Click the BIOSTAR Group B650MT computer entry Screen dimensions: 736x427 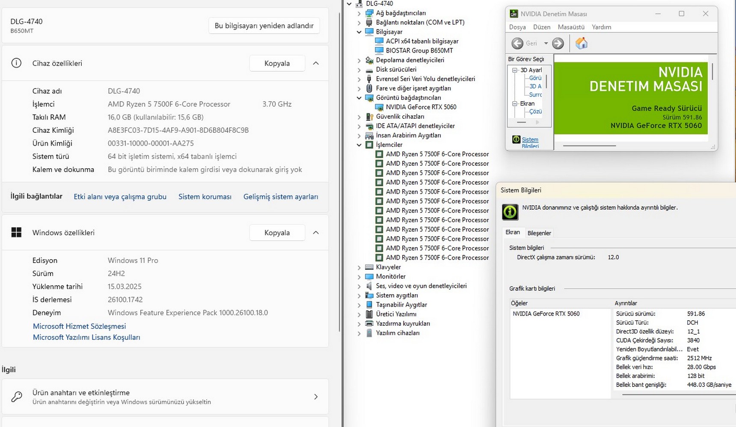pyautogui.click(x=419, y=50)
